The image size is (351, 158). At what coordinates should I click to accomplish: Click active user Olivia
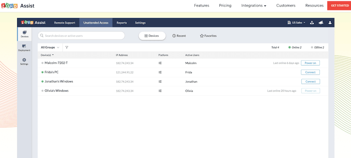coord(189,91)
